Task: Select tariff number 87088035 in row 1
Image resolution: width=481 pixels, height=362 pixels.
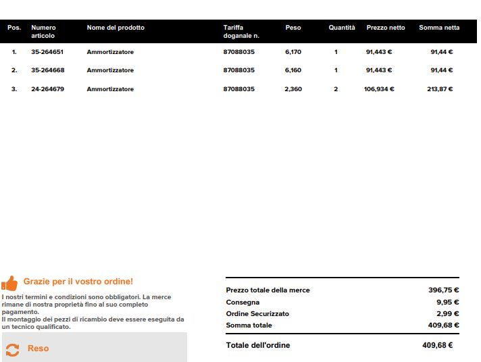Action: click(x=239, y=52)
